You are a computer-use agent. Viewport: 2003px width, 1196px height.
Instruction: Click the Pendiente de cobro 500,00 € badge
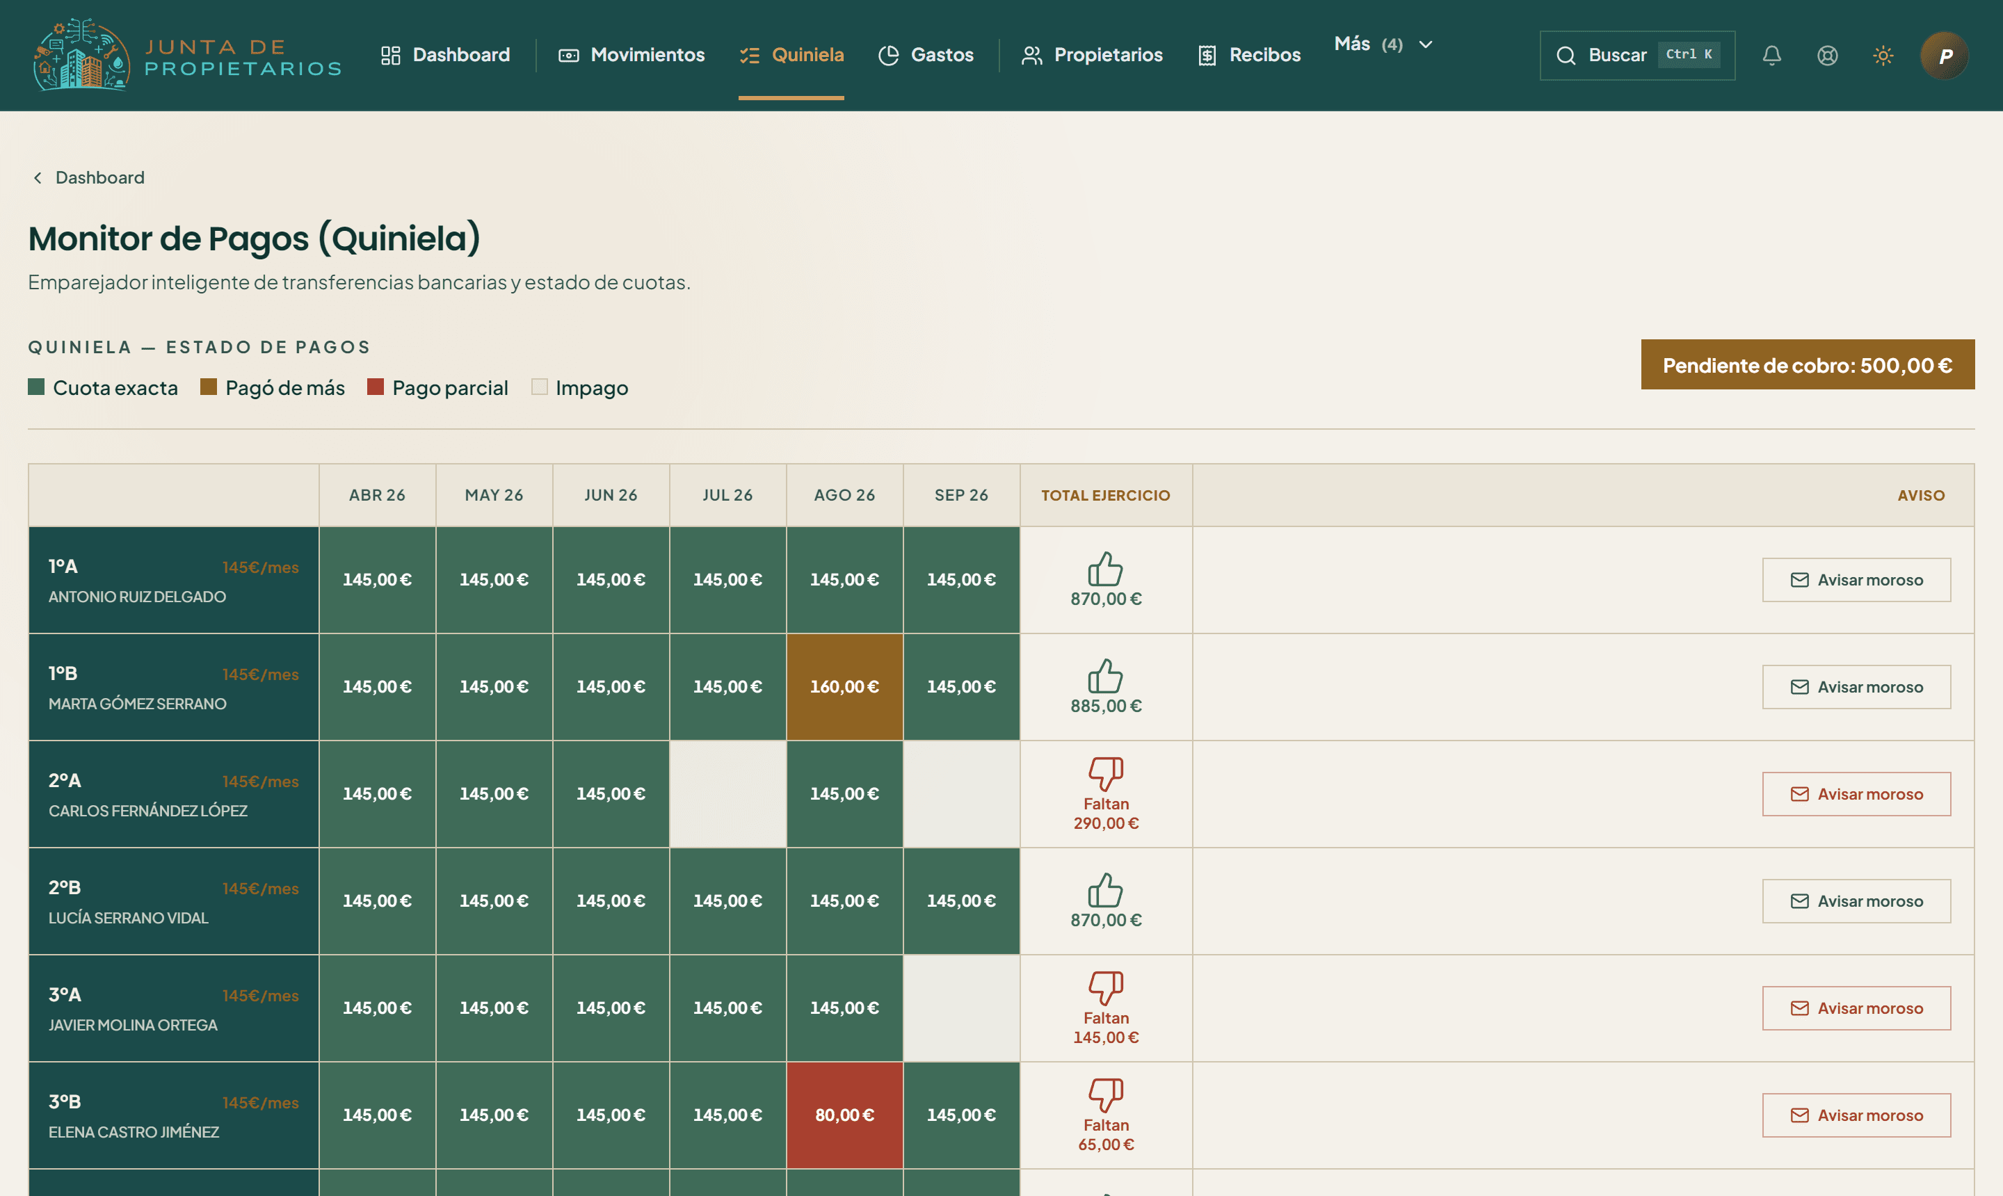coord(1807,365)
